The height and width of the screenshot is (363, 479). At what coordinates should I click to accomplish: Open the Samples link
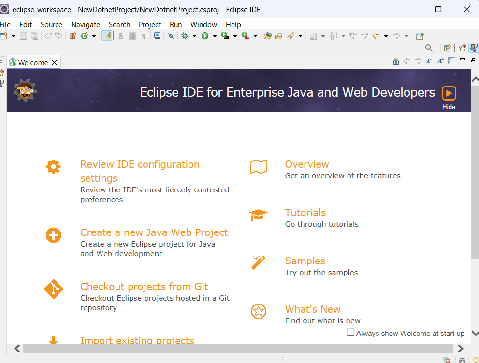[305, 261]
